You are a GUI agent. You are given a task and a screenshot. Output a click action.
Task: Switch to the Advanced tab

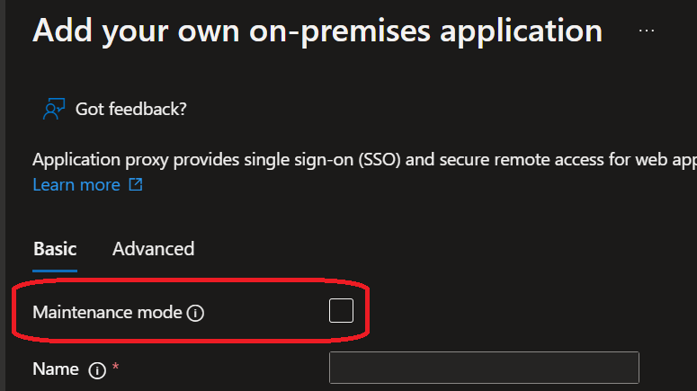pyautogui.click(x=153, y=249)
